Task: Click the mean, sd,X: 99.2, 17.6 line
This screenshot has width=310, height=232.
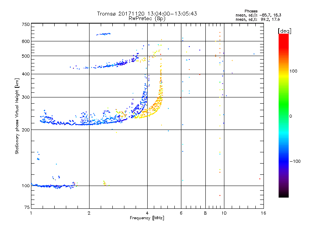Action: [258, 19]
